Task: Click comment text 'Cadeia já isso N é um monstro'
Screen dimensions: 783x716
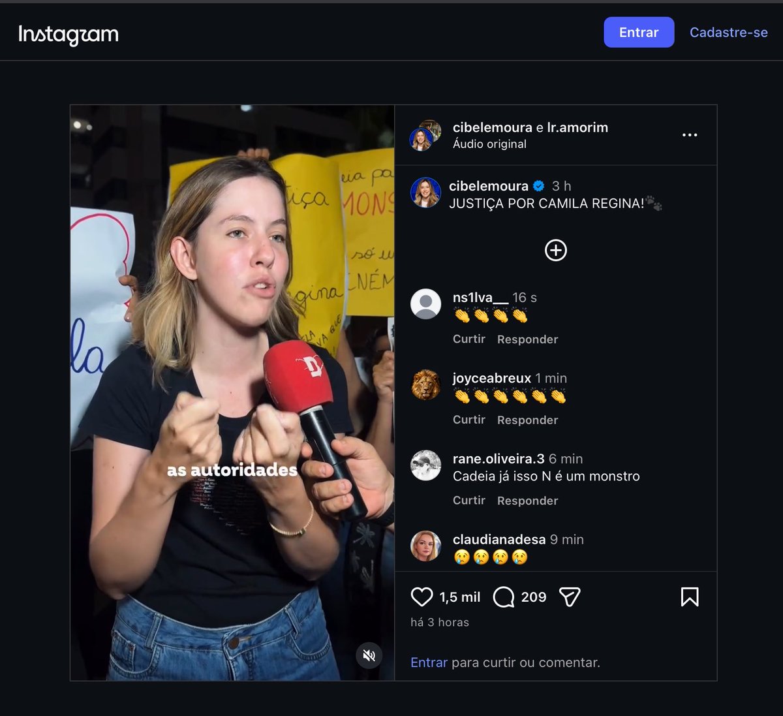Action: tap(546, 476)
